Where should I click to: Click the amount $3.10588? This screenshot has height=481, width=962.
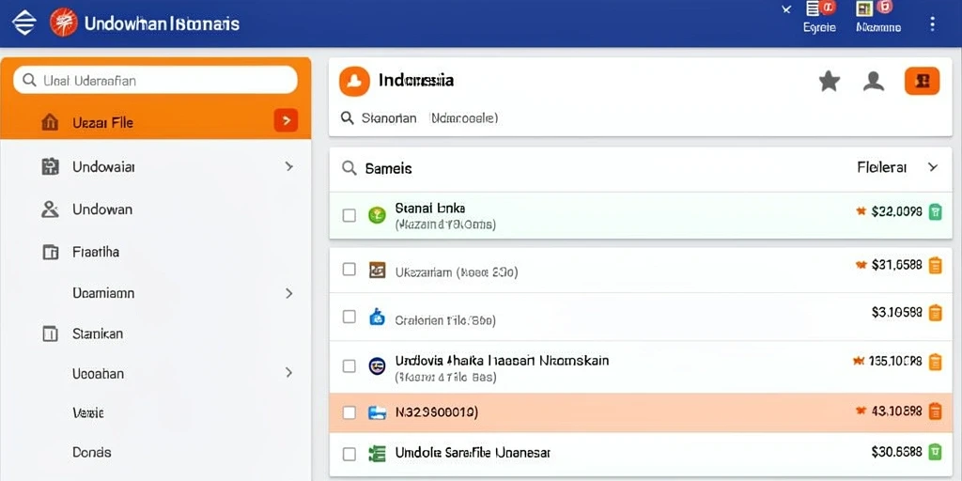[896, 312]
